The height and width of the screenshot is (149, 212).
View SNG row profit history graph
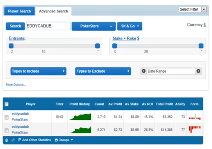coord(80,117)
